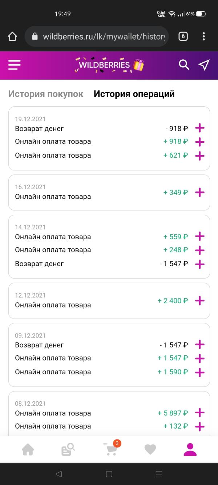The width and height of the screenshot is (218, 485).
Task: Expand the +2 400 ₽ payment entry
Action: (200, 301)
